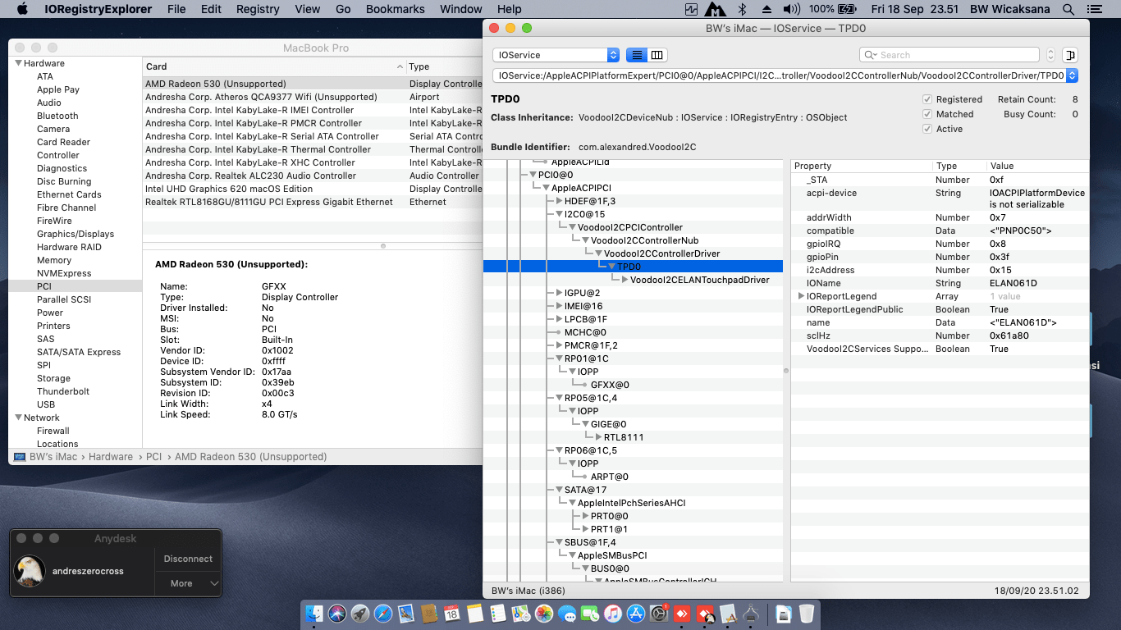The width and height of the screenshot is (1121, 630).
Task: Open the App Store from the Dock
Action: coord(636,613)
